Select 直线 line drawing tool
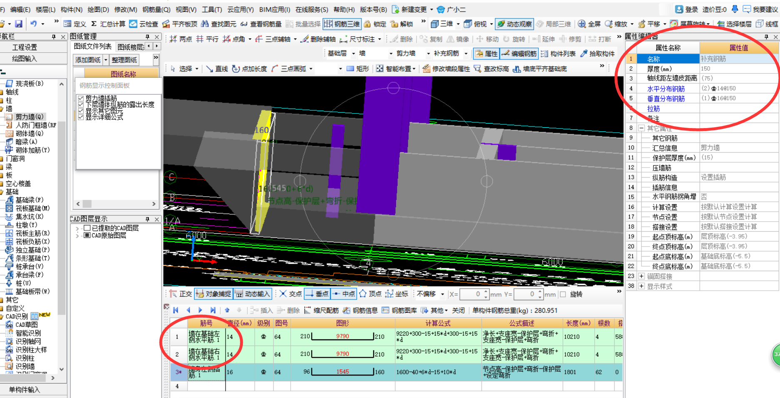Screen dimensions: 780x398 tap(217, 69)
